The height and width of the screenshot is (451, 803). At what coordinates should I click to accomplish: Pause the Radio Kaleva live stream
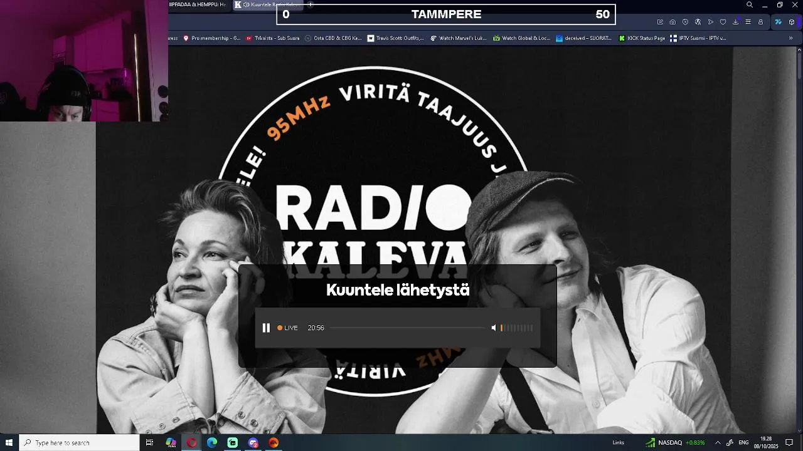[x=266, y=328]
